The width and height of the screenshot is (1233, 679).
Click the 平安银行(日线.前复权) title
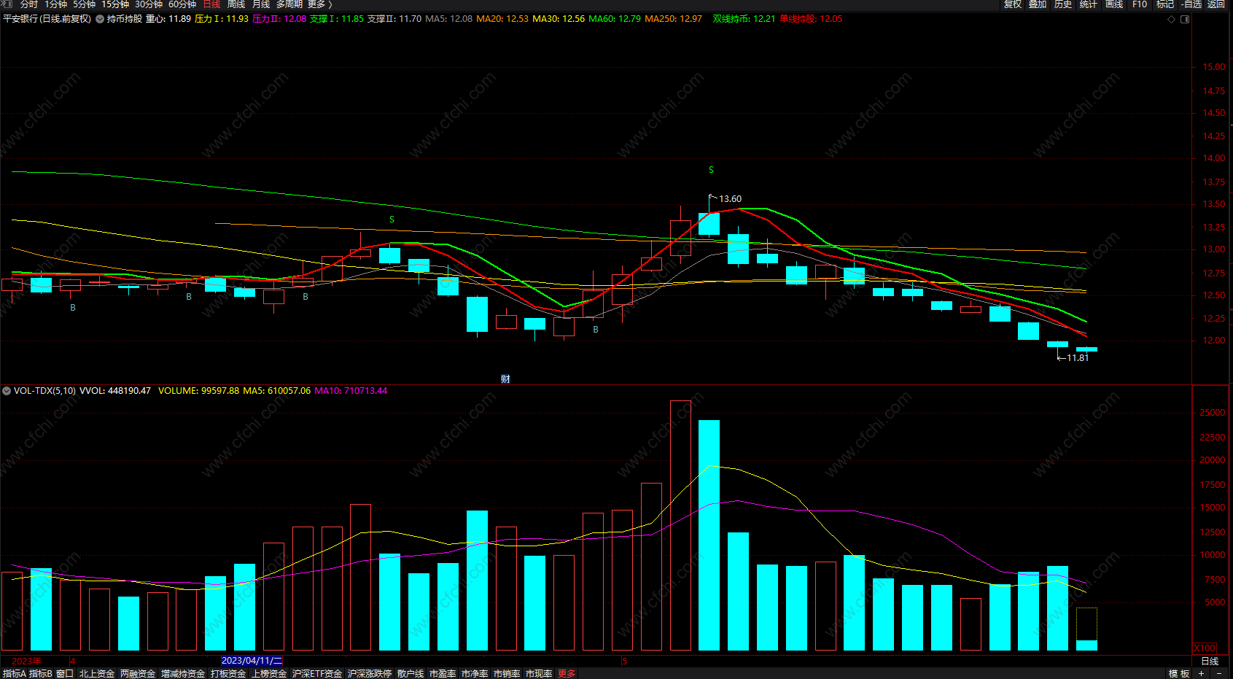pyautogui.click(x=47, y=19)
